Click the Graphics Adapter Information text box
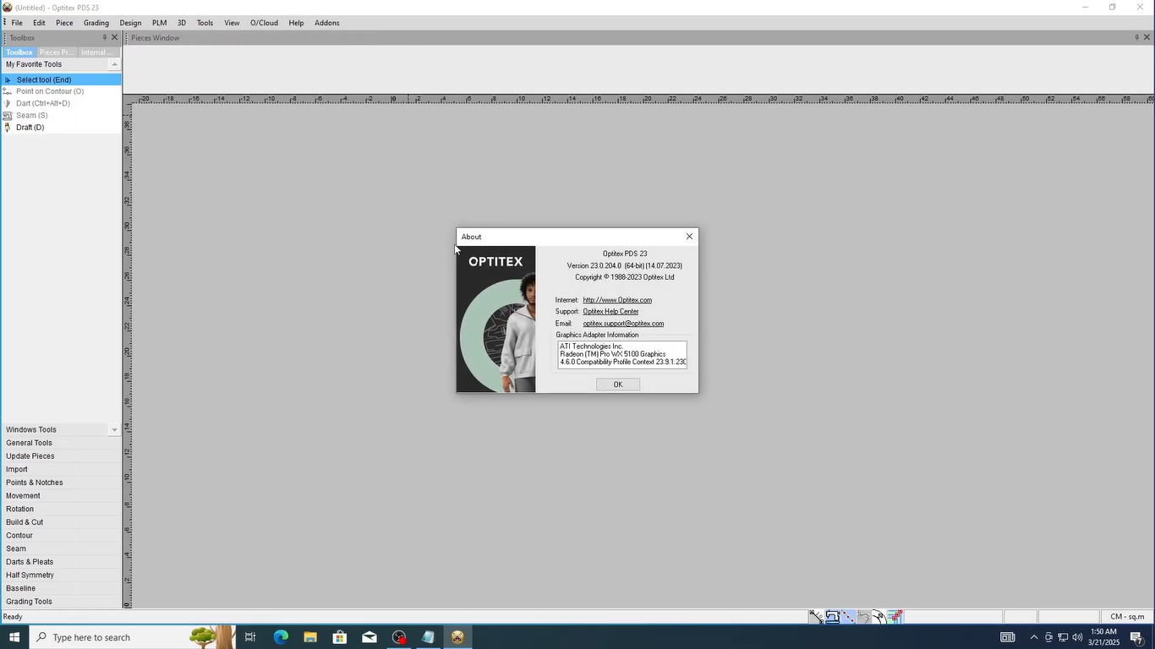This screenshot has width=1155, height=649. tap(621, 354)
